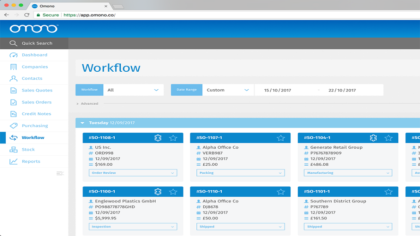This screenshot has height=236, width=420.
Task: Click the Quick Search magnifier icon
Action: tap(13, 43)
